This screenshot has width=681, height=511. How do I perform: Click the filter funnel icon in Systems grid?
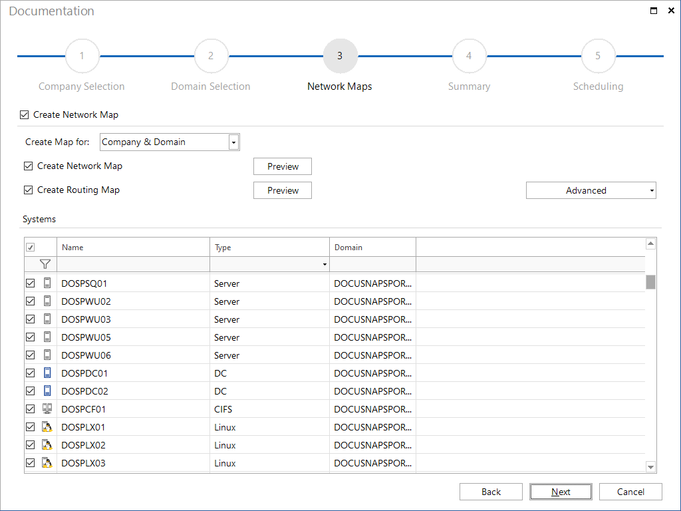point(45,264)
